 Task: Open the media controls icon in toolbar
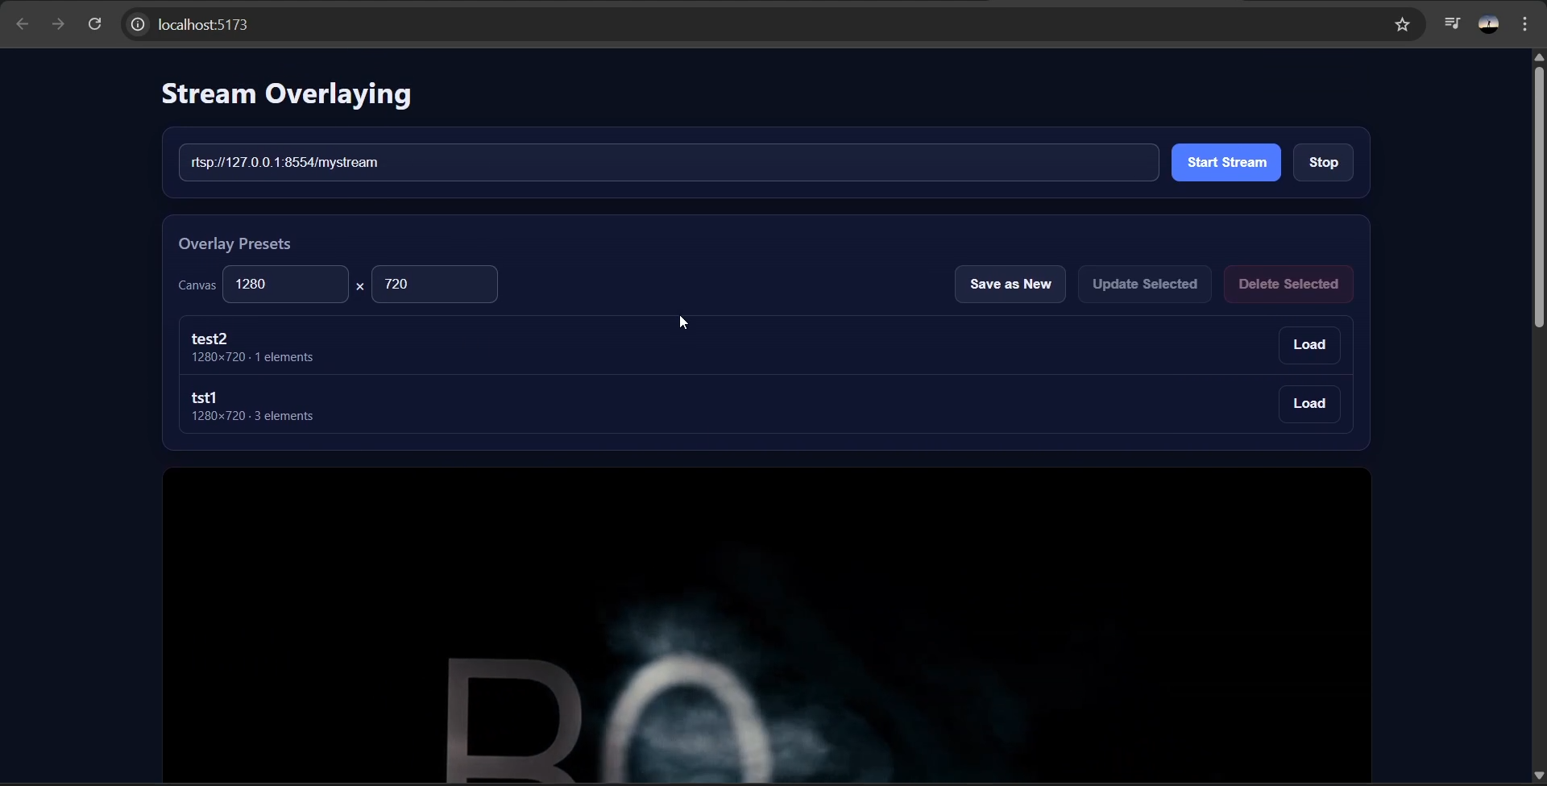[x=1453, y=23]
